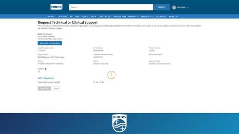Click the Philips logo in header
Image resolution: width=239 pixels, height=134 pixels.
[56, 7]
